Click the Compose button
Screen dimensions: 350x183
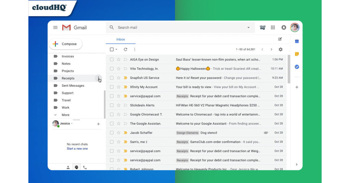[x=65, y=44]
